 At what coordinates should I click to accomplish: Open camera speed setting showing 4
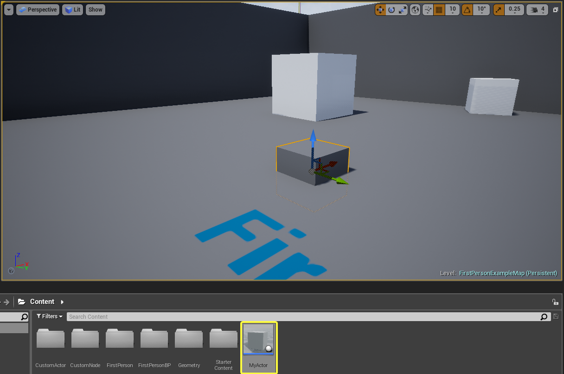tap(538, 10)
